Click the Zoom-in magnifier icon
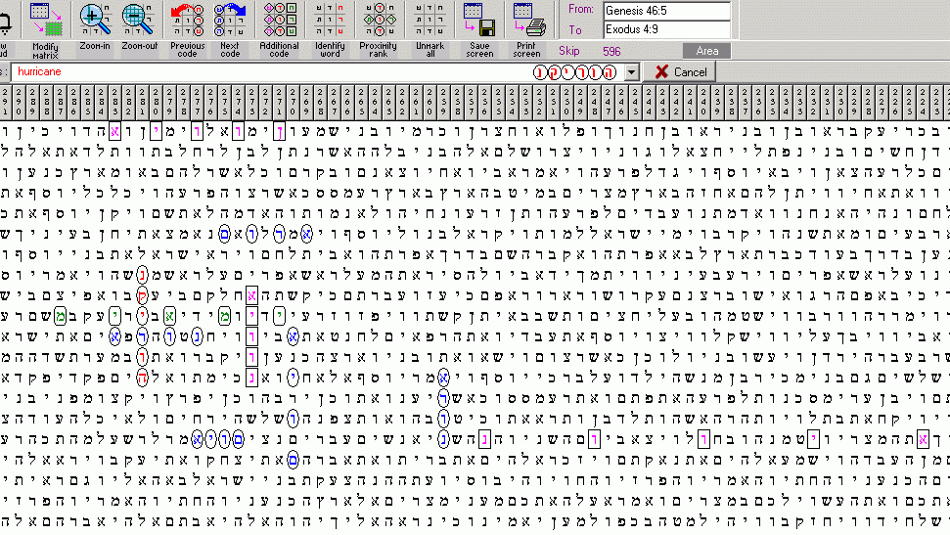The image size is (950, 535). (95, 21)
